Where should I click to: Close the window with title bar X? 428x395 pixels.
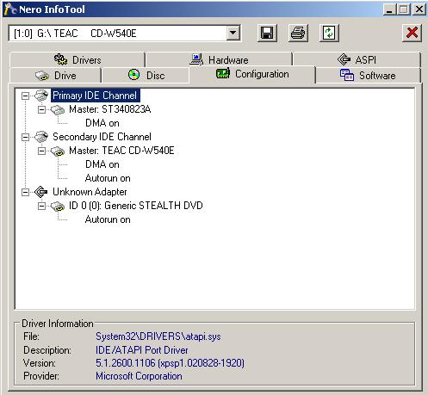[419, 9]
